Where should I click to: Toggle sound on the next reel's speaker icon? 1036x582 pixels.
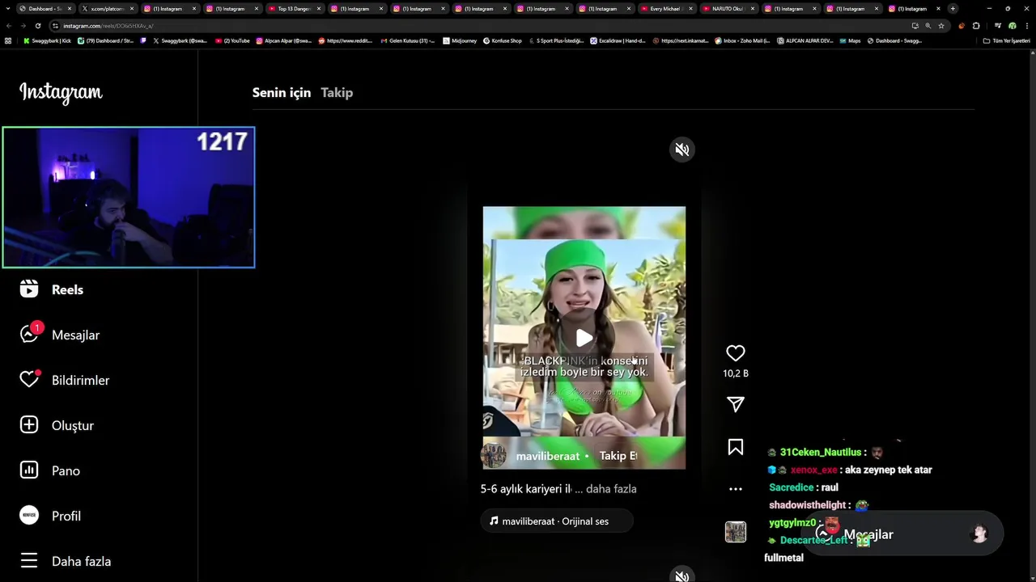click(682, 576)
